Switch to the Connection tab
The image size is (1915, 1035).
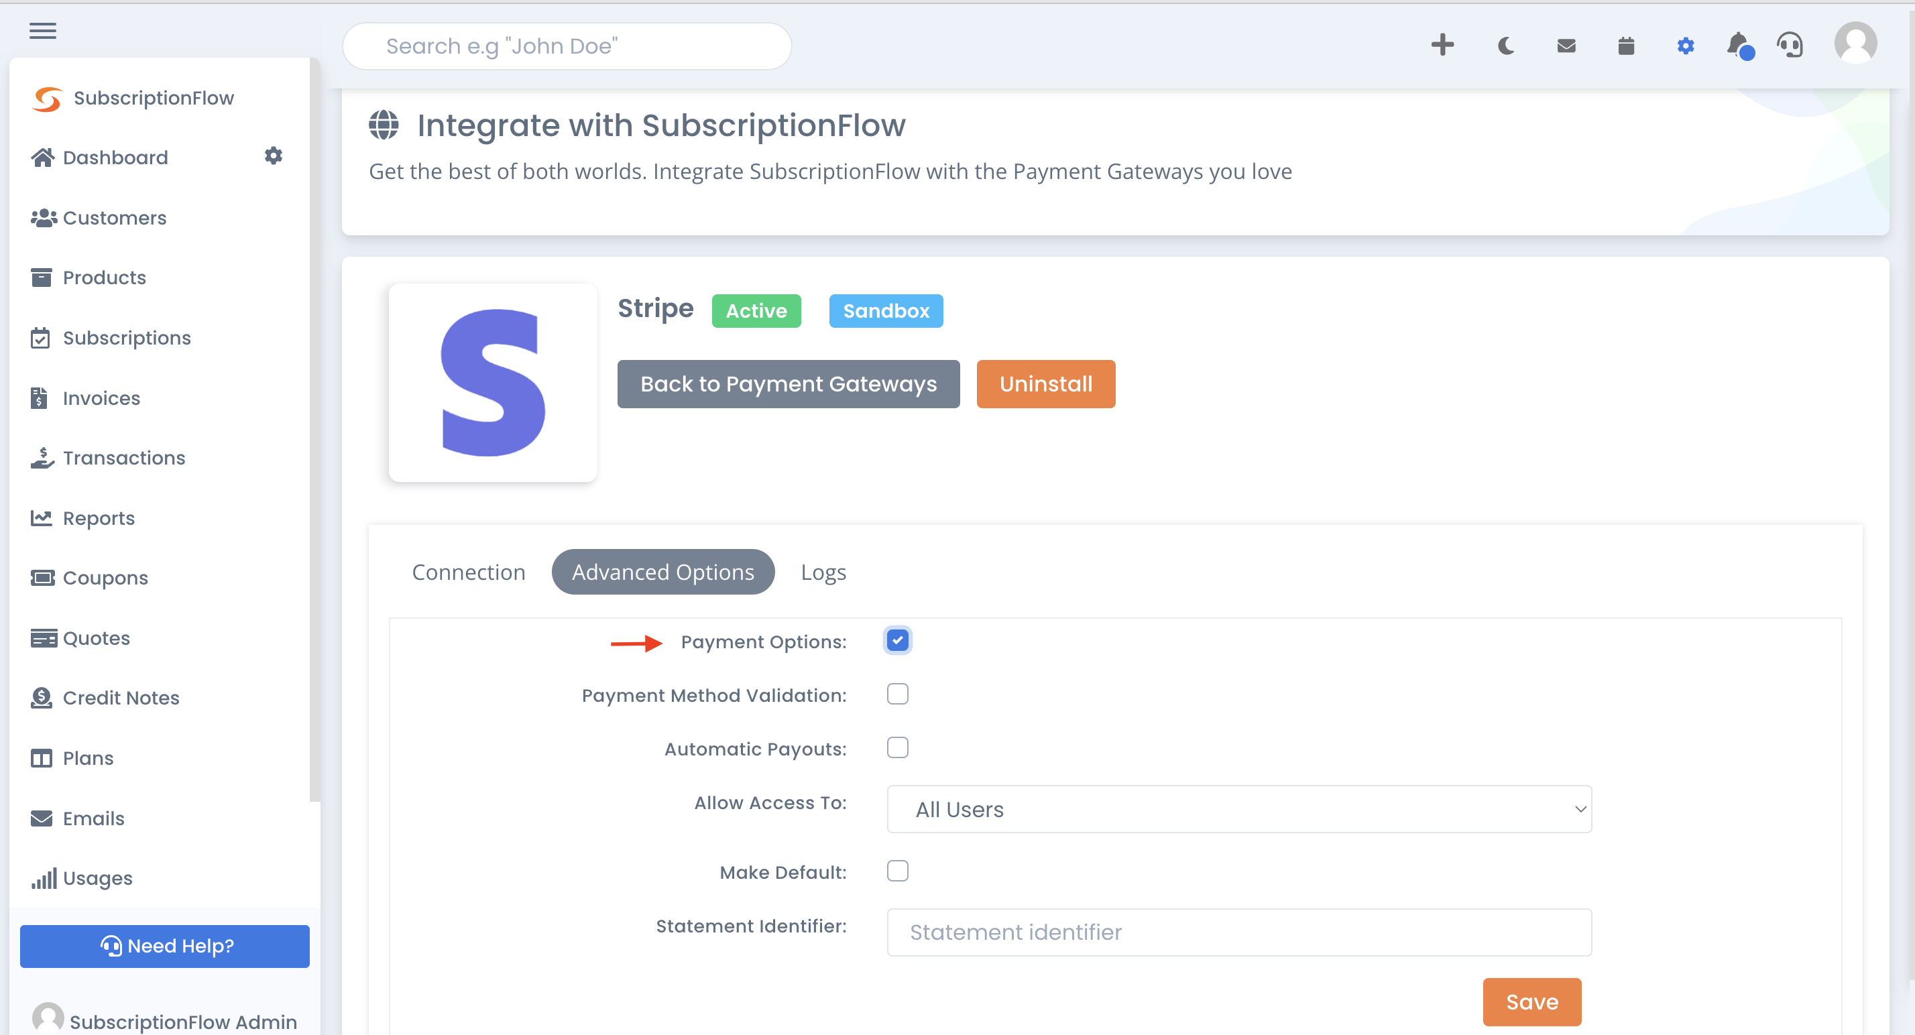click(x=468, y=572)
